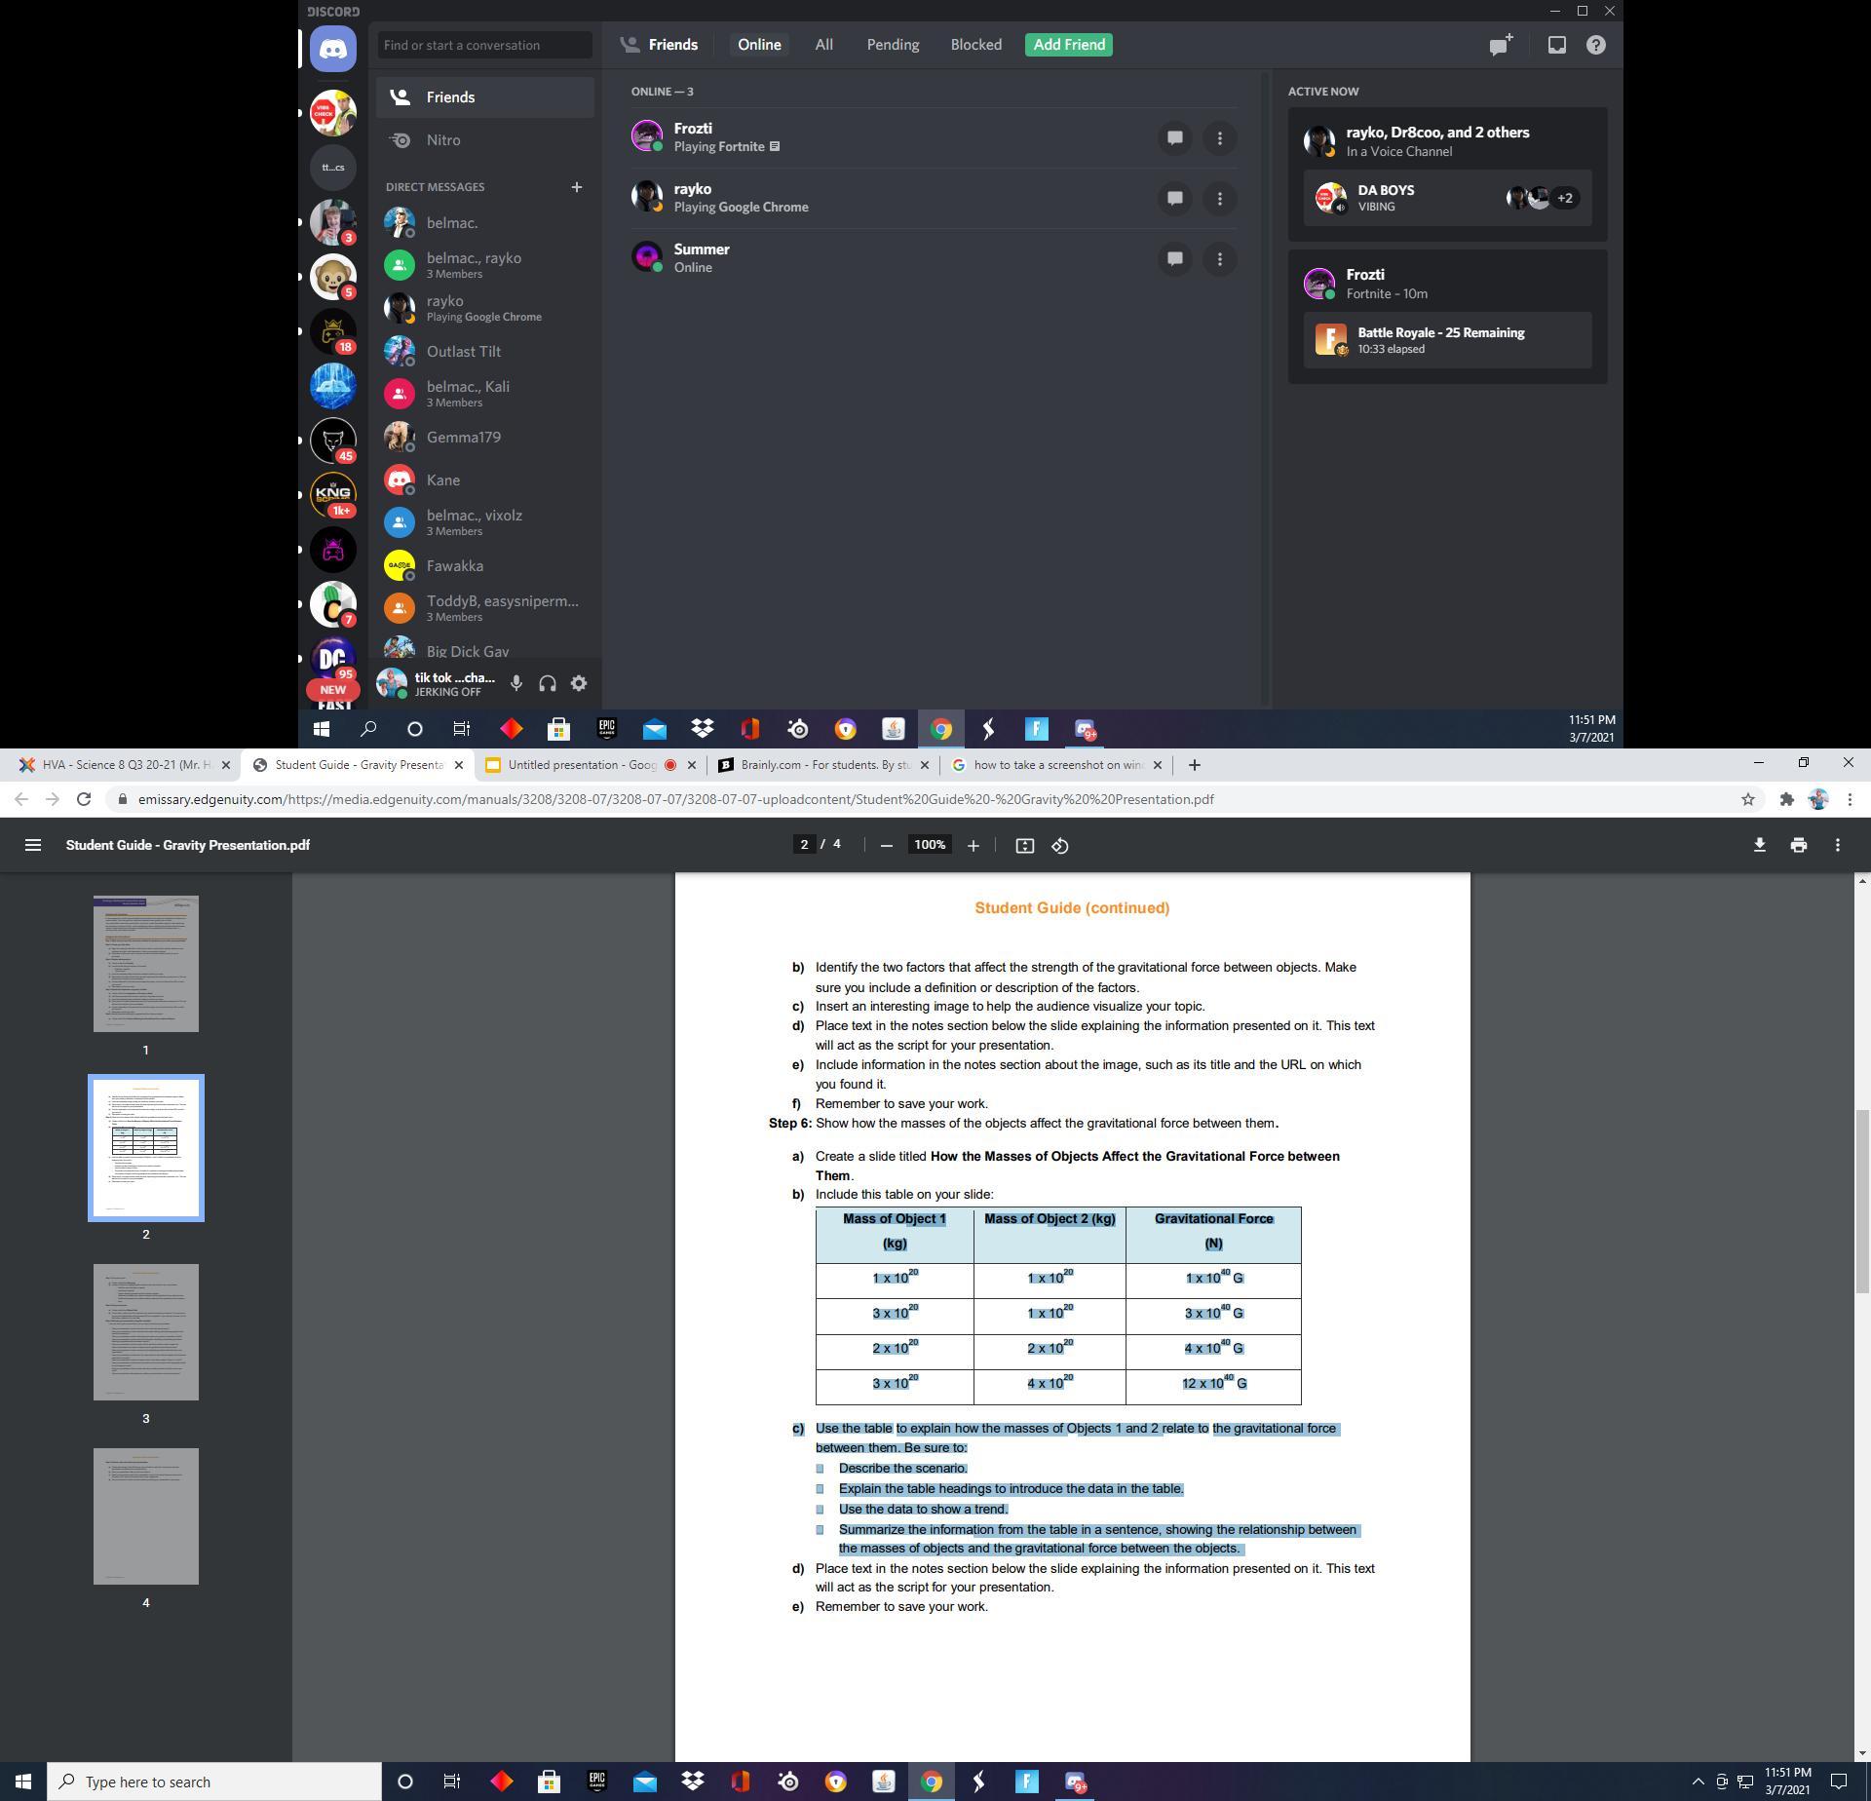The image size is (1871, 1801).
Task: Open more options for rayko
Action: point(1219,199)
